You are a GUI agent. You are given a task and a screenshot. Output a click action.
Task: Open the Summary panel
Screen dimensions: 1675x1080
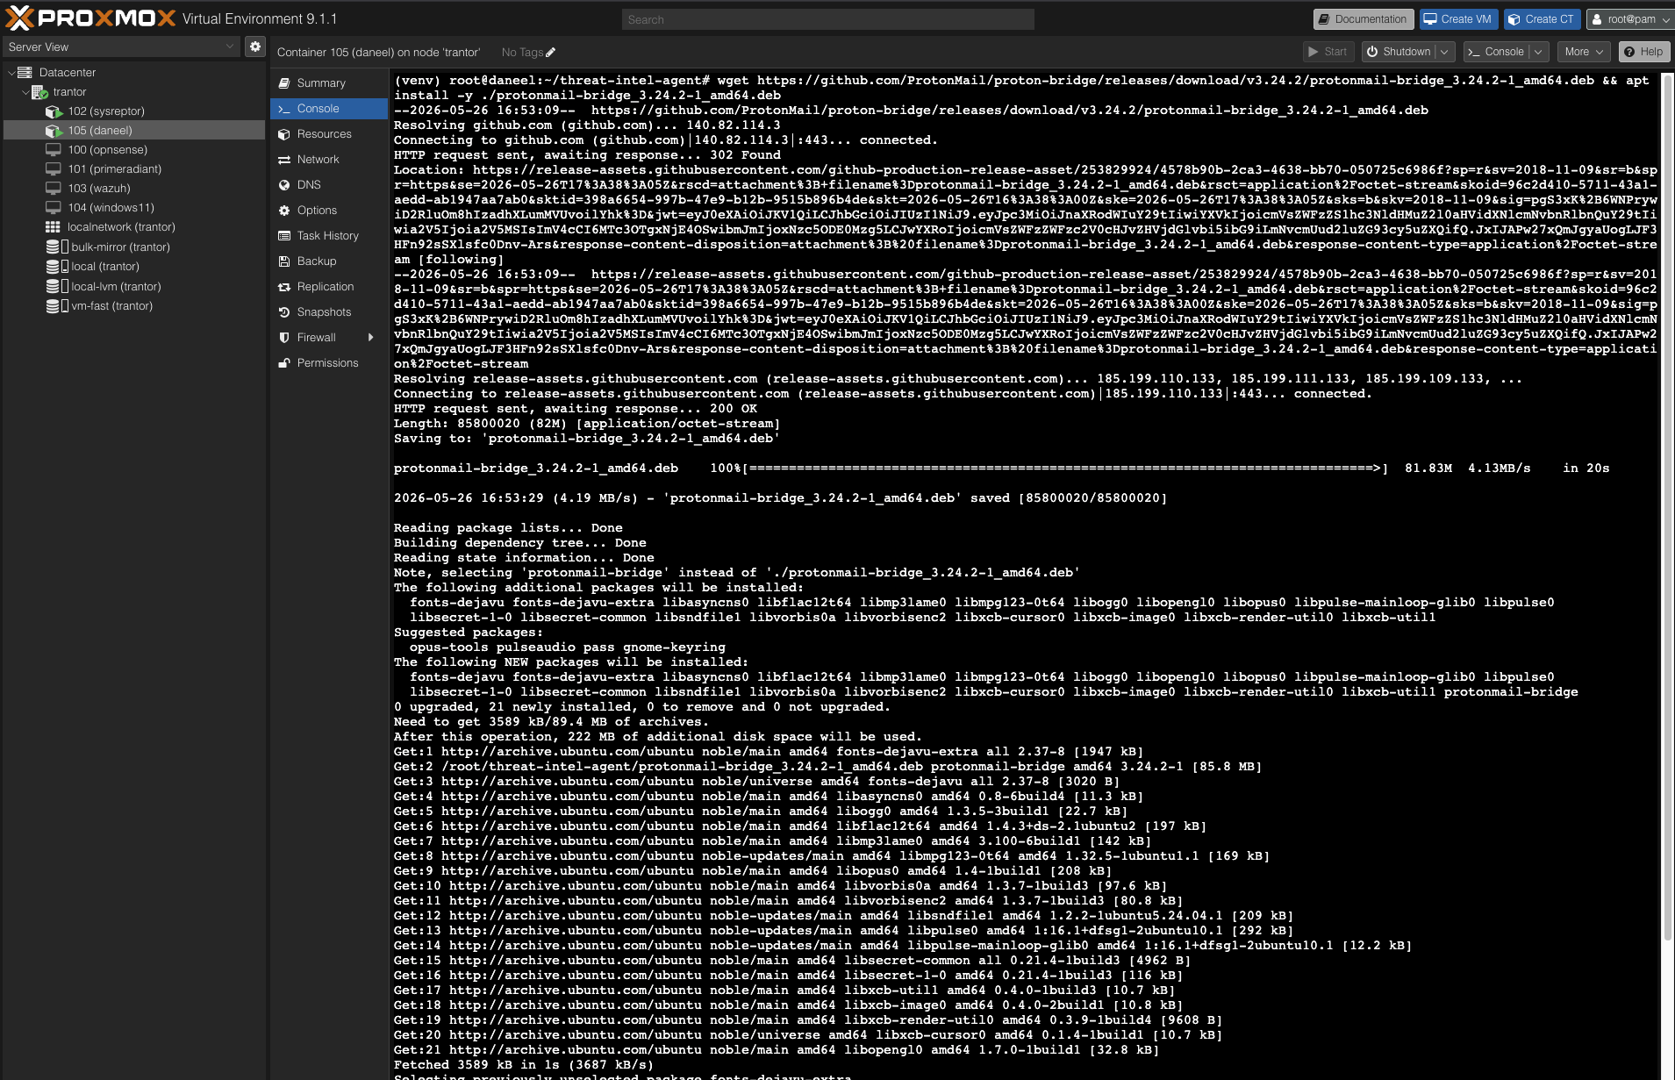click(x=328, y=83)
